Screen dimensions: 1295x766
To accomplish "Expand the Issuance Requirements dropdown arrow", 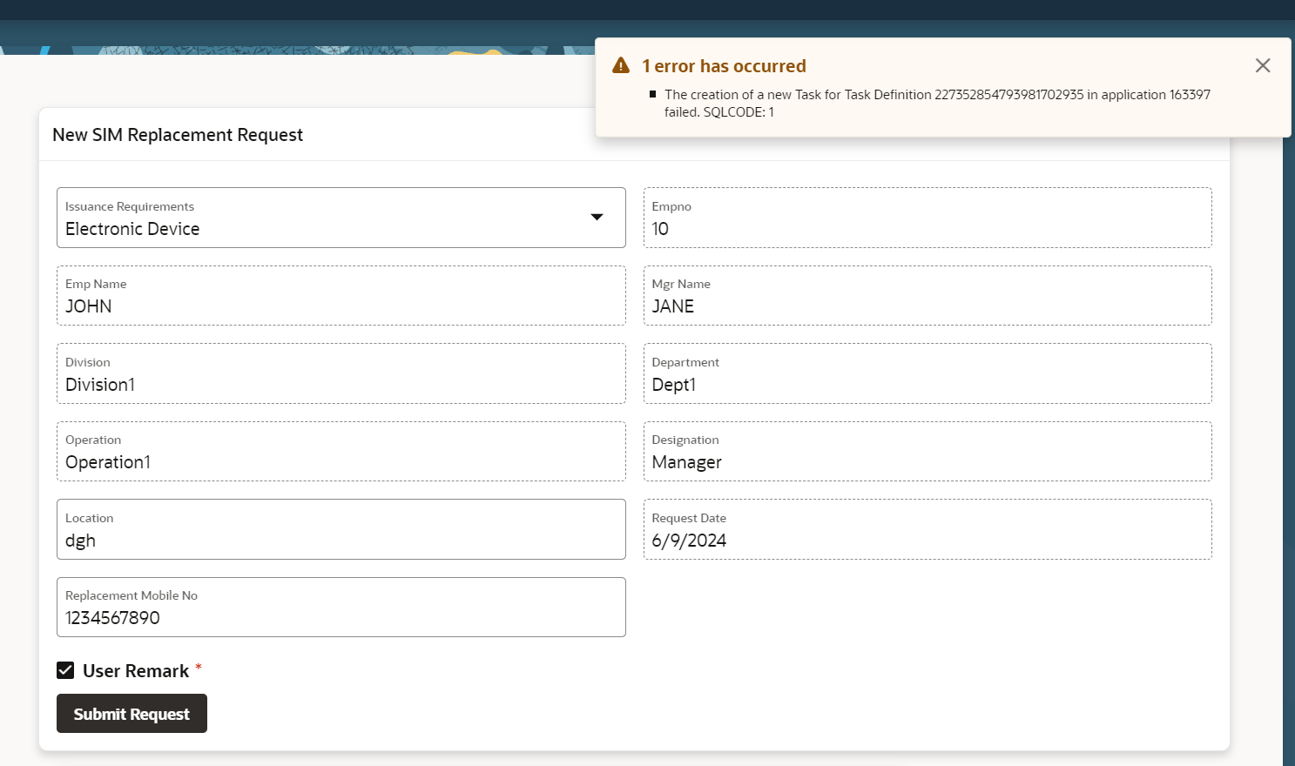I will pos(597,218).
